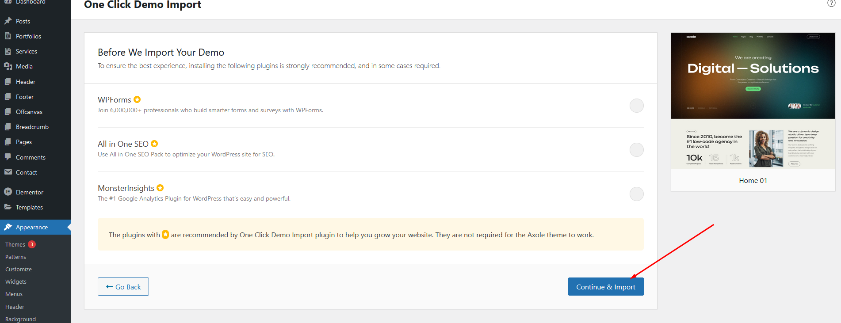The width and height of the screenshot is (841, 323).
Task: Click the star icon in the yellow notice
Action: coord(165,234)
